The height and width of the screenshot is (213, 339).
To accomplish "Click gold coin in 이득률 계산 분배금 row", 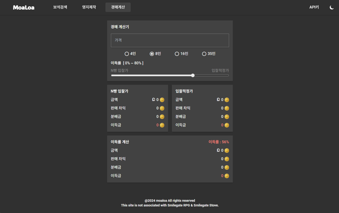I will [227, 167].
